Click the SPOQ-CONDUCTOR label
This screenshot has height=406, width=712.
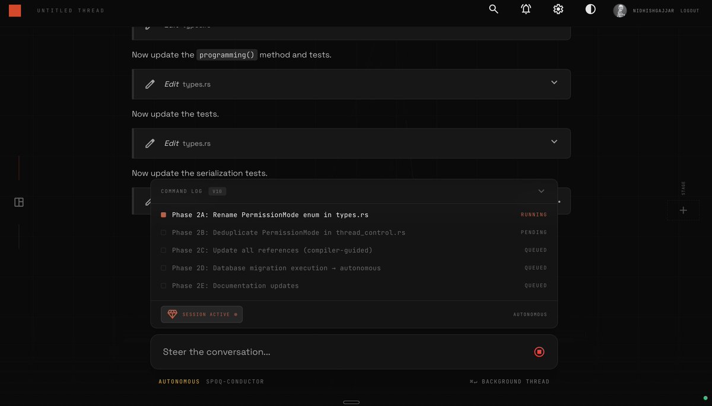[235, 382]
